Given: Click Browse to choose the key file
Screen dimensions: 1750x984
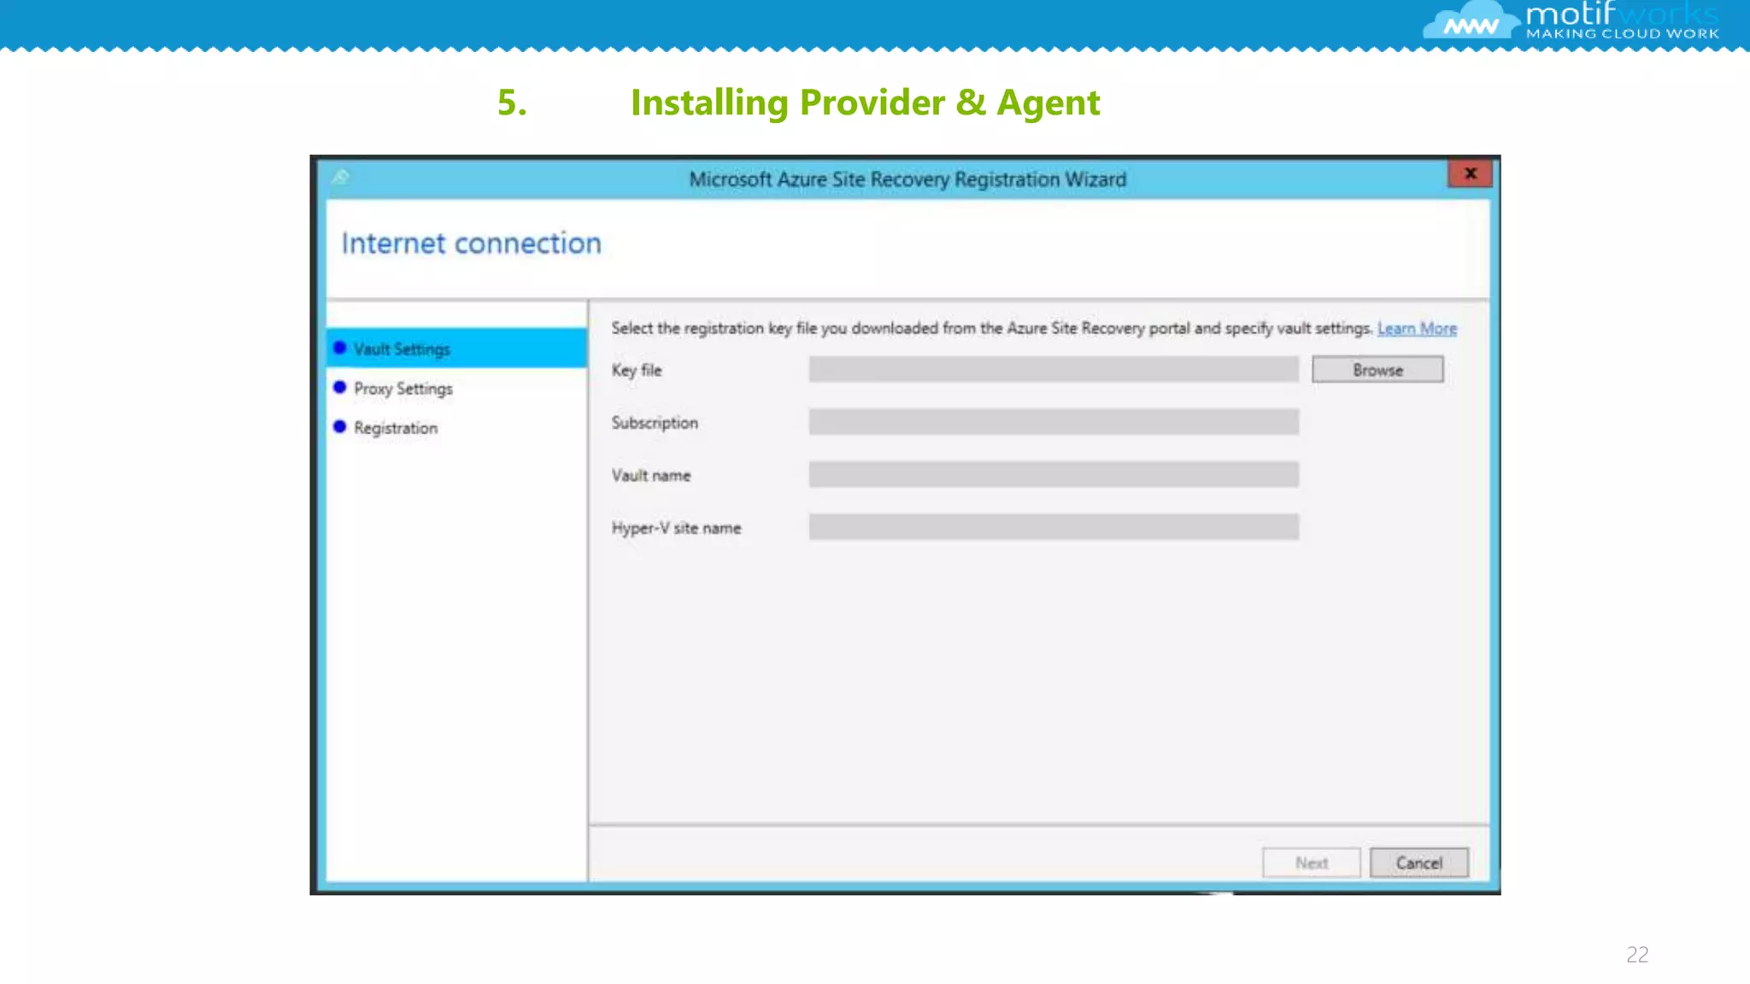Looking at the screenshot, I should click(1377, 370).
